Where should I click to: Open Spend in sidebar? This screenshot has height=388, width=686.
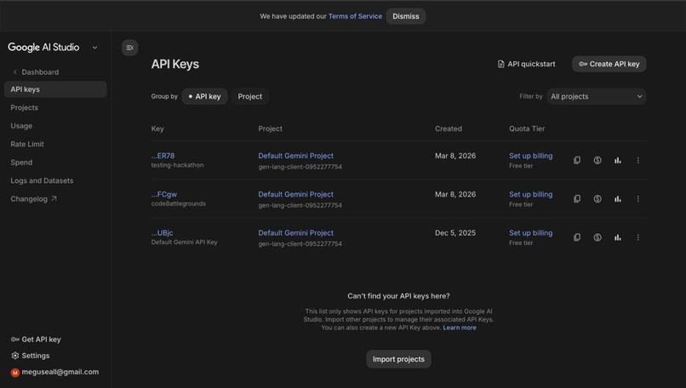[21, 163]
